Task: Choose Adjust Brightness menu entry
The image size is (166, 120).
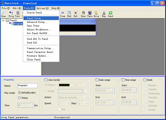Action: (41, 29)
